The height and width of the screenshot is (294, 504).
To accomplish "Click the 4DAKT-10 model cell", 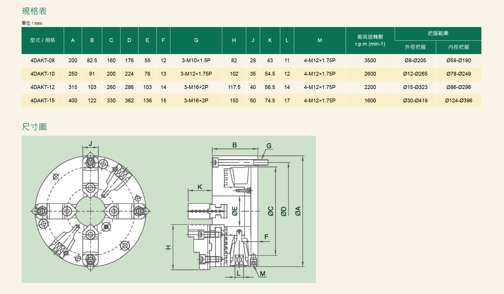I will [43, 74].
